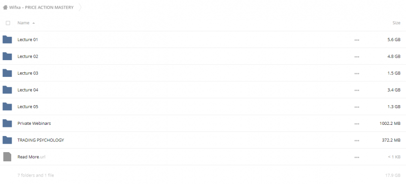Open the TRADING PSYCHOLOGY folder

[41, 140]
